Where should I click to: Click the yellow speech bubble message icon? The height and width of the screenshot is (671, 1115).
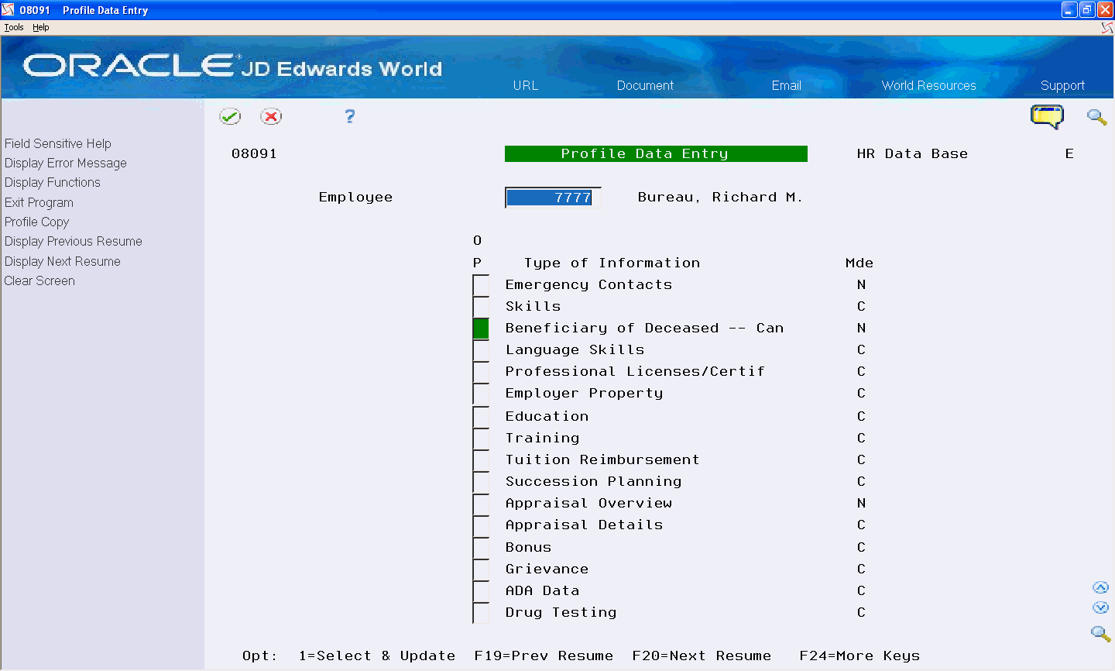(1047, 117)
